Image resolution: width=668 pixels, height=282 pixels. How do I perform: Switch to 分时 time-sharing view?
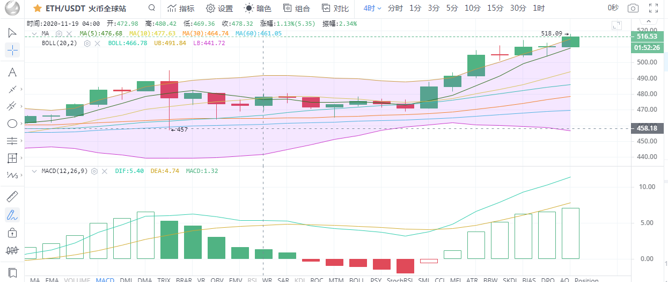pos(395,8)
